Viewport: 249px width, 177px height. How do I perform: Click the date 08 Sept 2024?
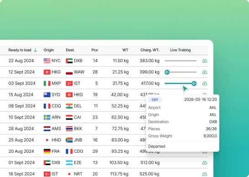coord(22,106)
